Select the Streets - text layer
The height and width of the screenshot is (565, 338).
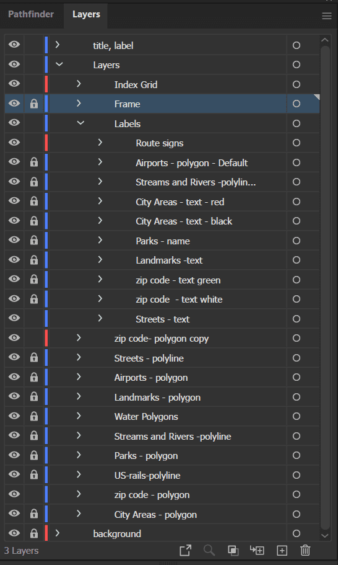pos(162,319)
